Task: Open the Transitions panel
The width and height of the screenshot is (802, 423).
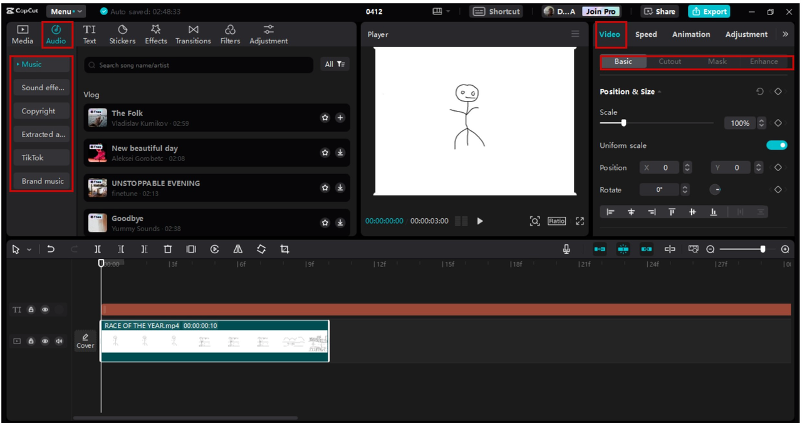Action: pyautogui.click(x=193, y=34)
